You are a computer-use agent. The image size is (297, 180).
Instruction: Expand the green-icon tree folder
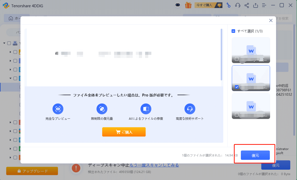10,149
